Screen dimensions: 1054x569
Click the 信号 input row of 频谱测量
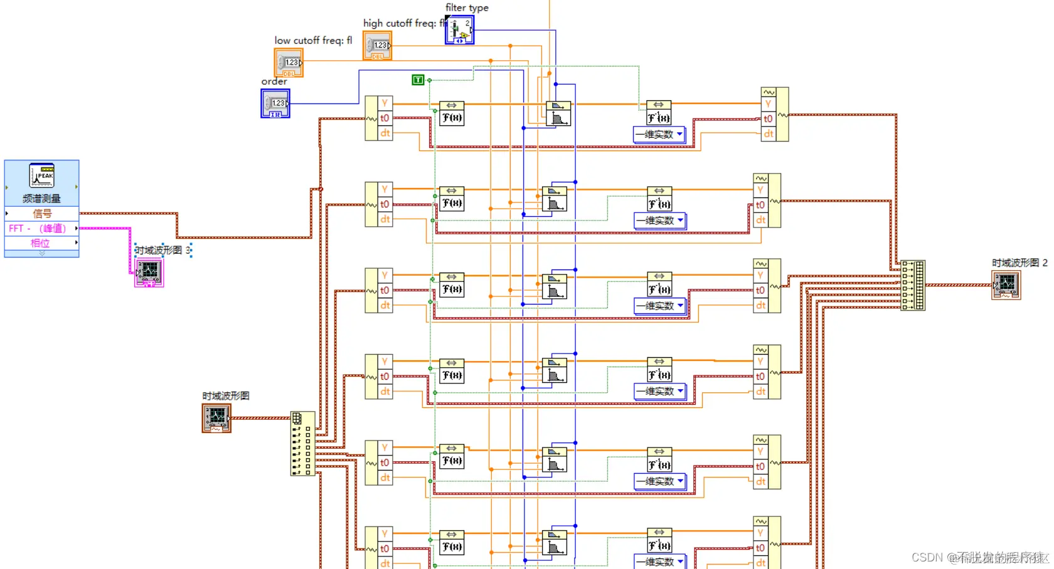pos(42,214)
